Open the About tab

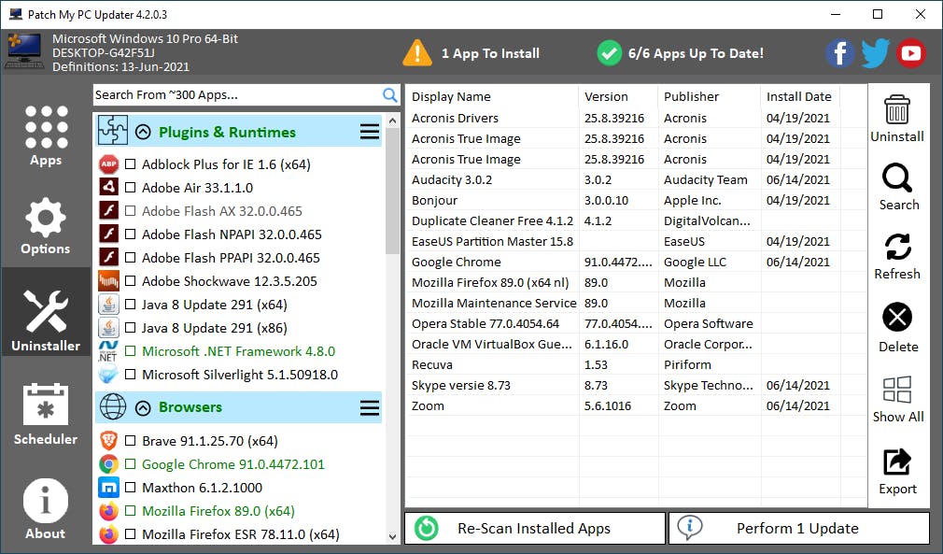coord(46,508)
